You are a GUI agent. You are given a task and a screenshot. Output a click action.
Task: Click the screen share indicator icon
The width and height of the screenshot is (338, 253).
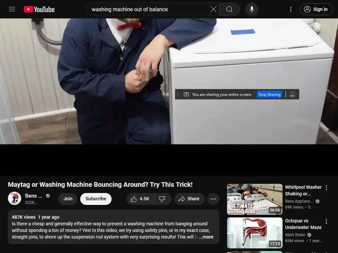(x=186, y=95)
